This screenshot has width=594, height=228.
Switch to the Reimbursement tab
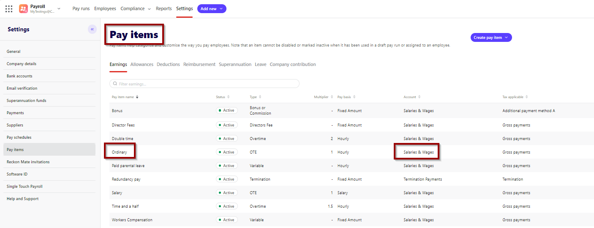(199, 64)
